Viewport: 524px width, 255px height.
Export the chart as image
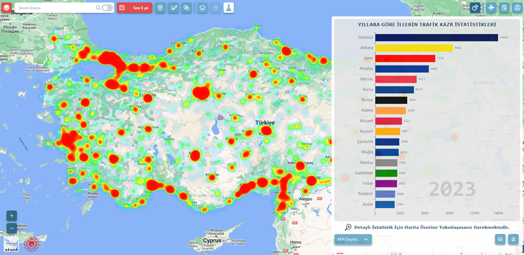click(500, 239)
